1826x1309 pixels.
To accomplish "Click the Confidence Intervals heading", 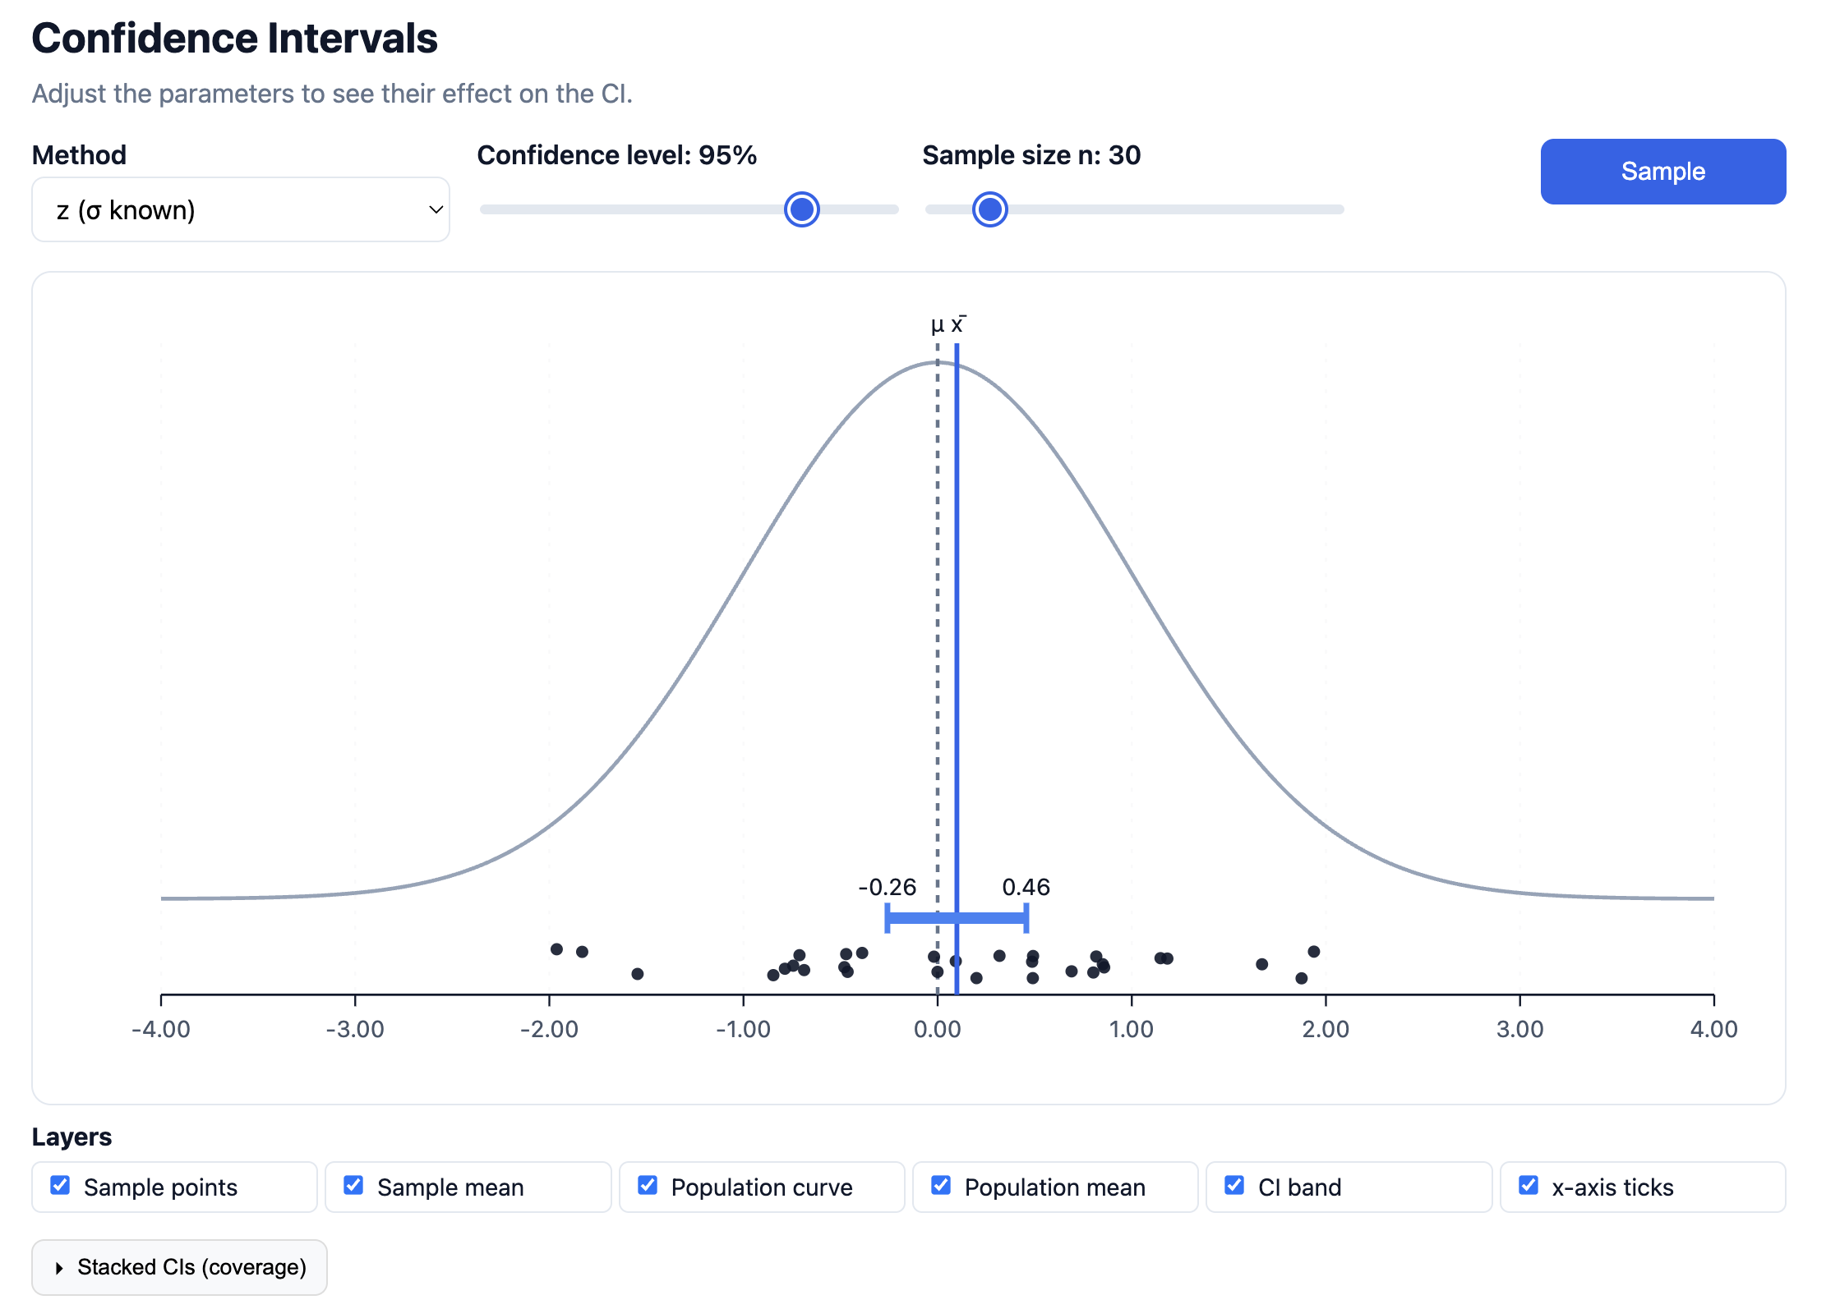I will coord(235,37).
